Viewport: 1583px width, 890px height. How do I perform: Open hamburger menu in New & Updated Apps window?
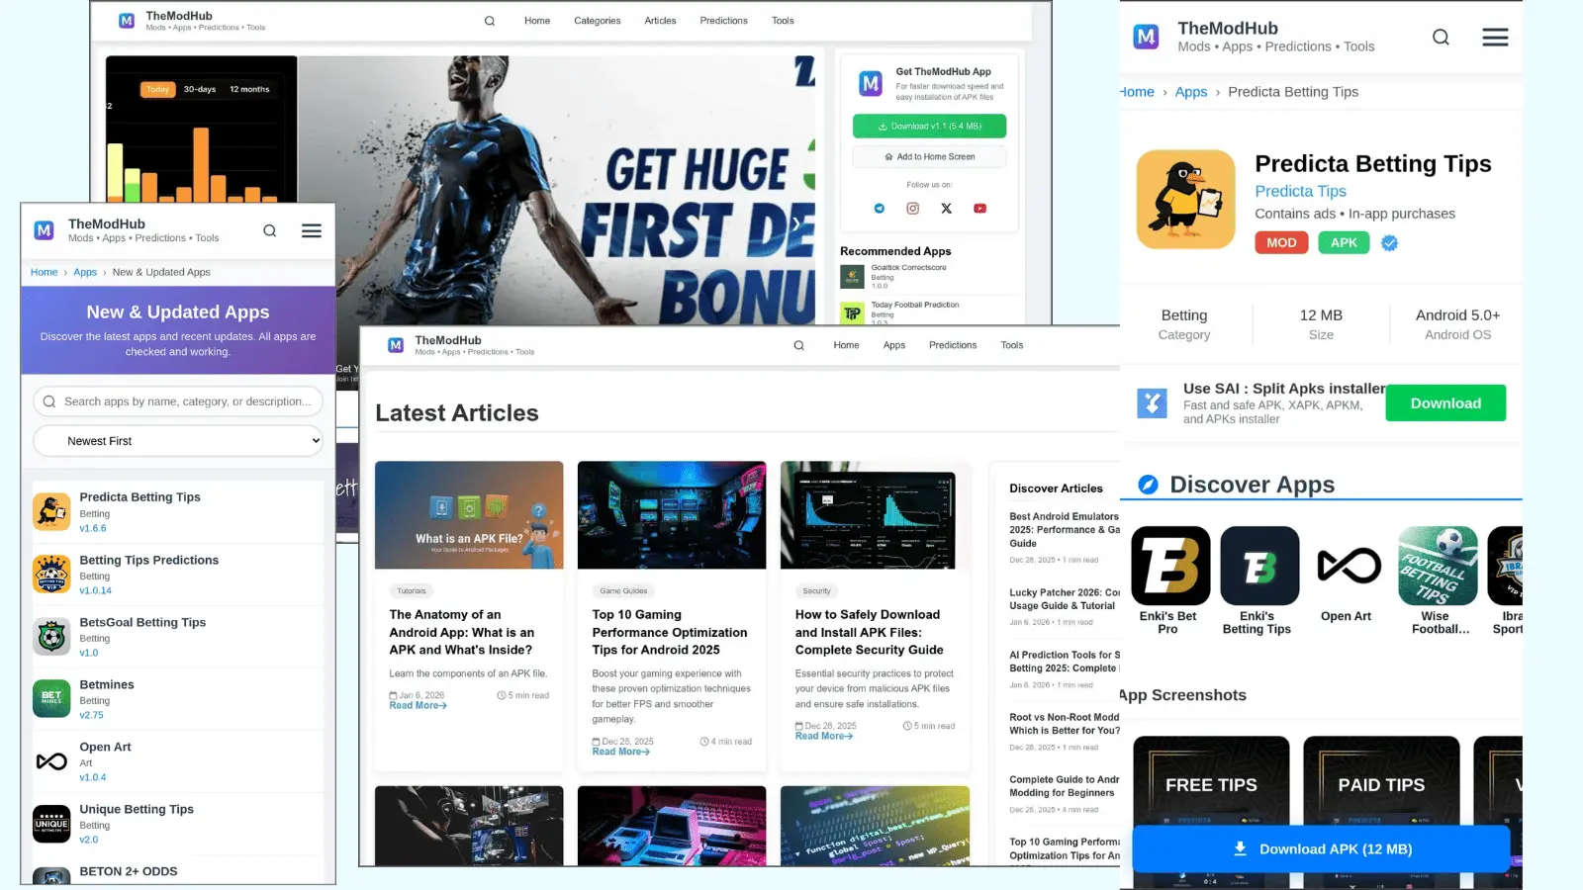point(312,230)
